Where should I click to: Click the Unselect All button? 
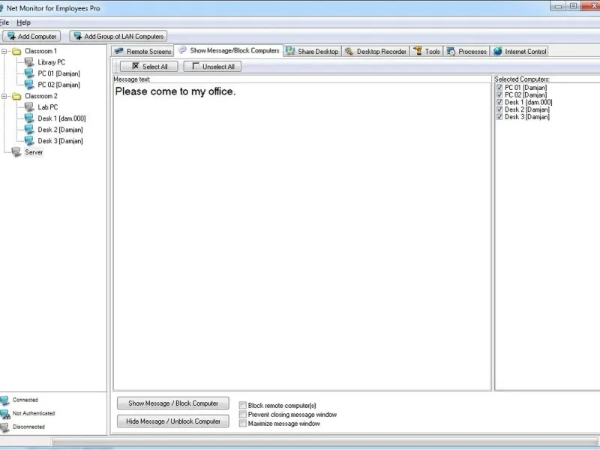click(x=212, y=67)
